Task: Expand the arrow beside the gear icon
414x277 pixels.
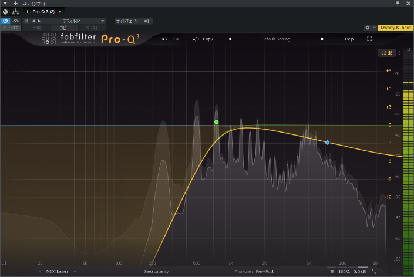Action: (374, 28)
